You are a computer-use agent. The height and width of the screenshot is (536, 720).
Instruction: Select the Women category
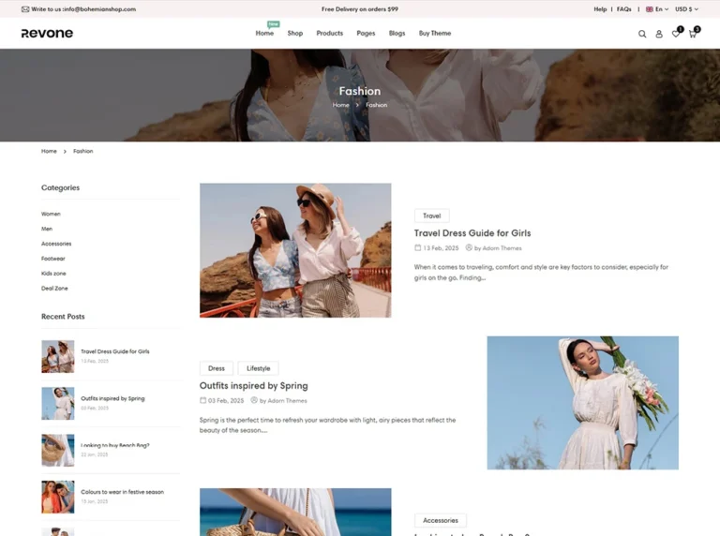click(51, 214)
